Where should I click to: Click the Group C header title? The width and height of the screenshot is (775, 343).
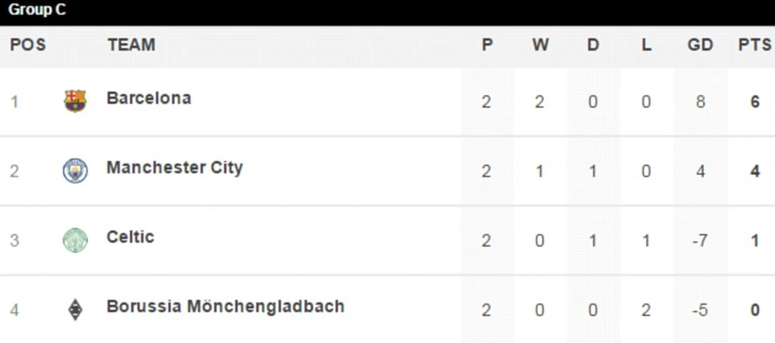[x=38, y=10]
